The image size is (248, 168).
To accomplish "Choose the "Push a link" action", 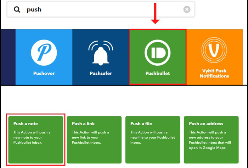I will [94, 140].
